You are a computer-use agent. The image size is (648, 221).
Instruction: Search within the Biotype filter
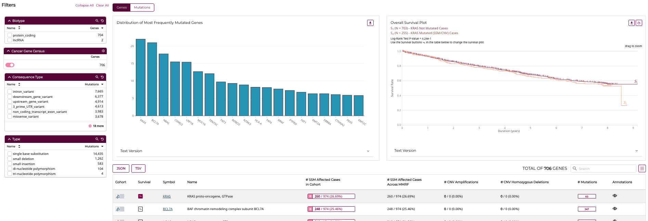pyautogui.click(x=97, y=21)
